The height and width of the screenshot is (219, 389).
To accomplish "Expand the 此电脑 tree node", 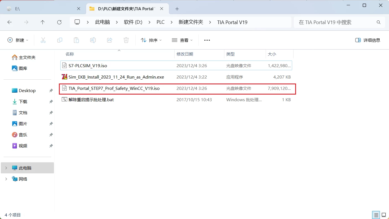I will tap(6, 168).
